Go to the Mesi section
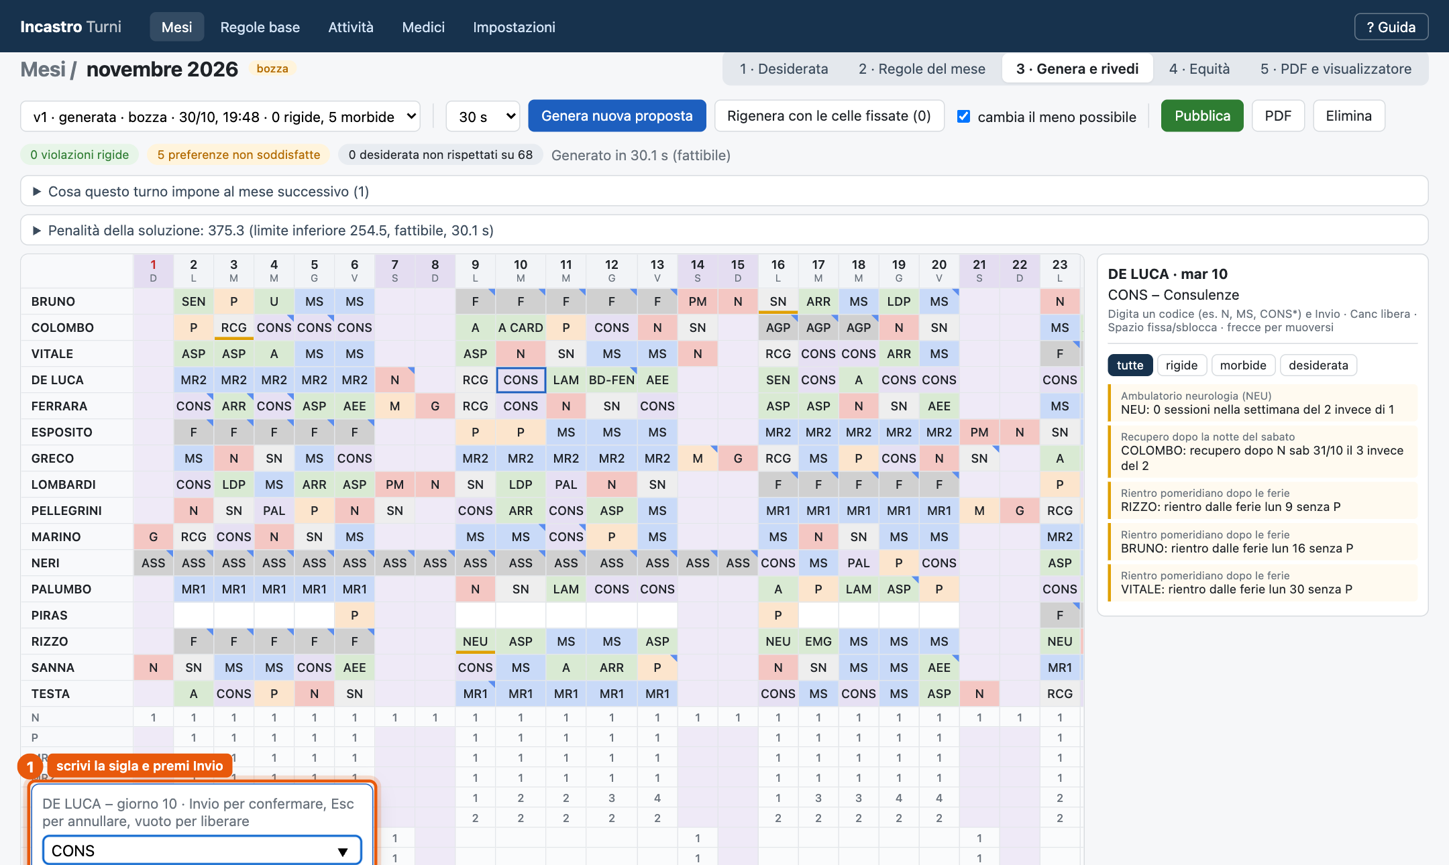 pyautogui.click(x=176, y=27)
